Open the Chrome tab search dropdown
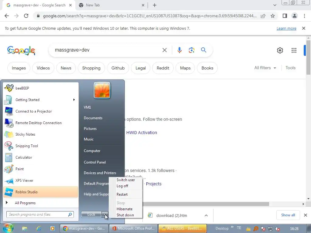This screenshot has height=233, width=311. coord(275,5)
